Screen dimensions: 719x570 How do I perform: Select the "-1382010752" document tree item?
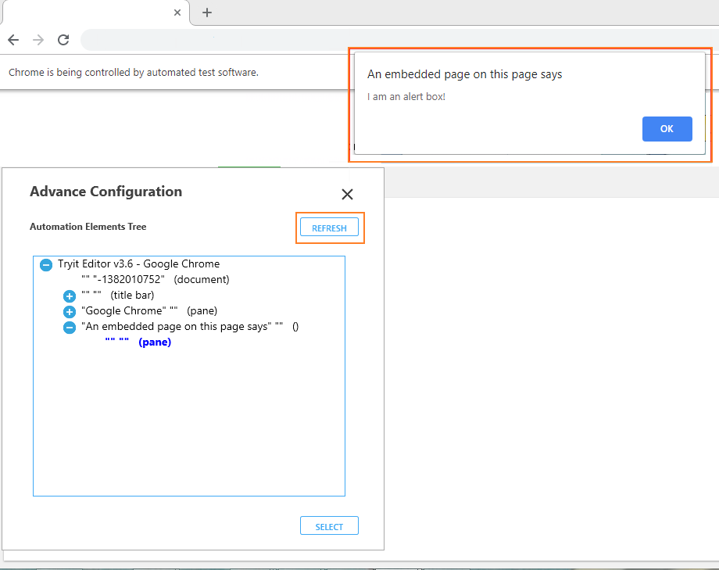pos(155,279)
